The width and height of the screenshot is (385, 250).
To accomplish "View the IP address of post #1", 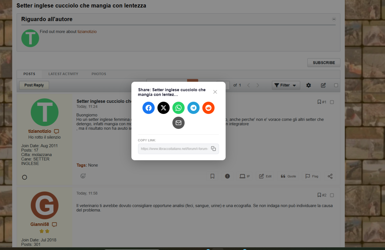I will (245, 176).
